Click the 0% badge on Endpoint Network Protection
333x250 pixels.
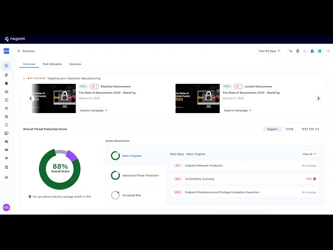[178, 166]
